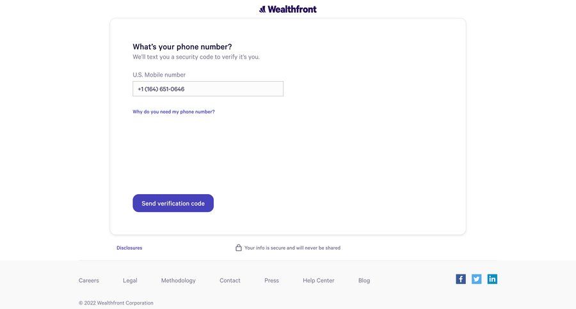
Task: Open the Disclosures link
Action: 129,248
